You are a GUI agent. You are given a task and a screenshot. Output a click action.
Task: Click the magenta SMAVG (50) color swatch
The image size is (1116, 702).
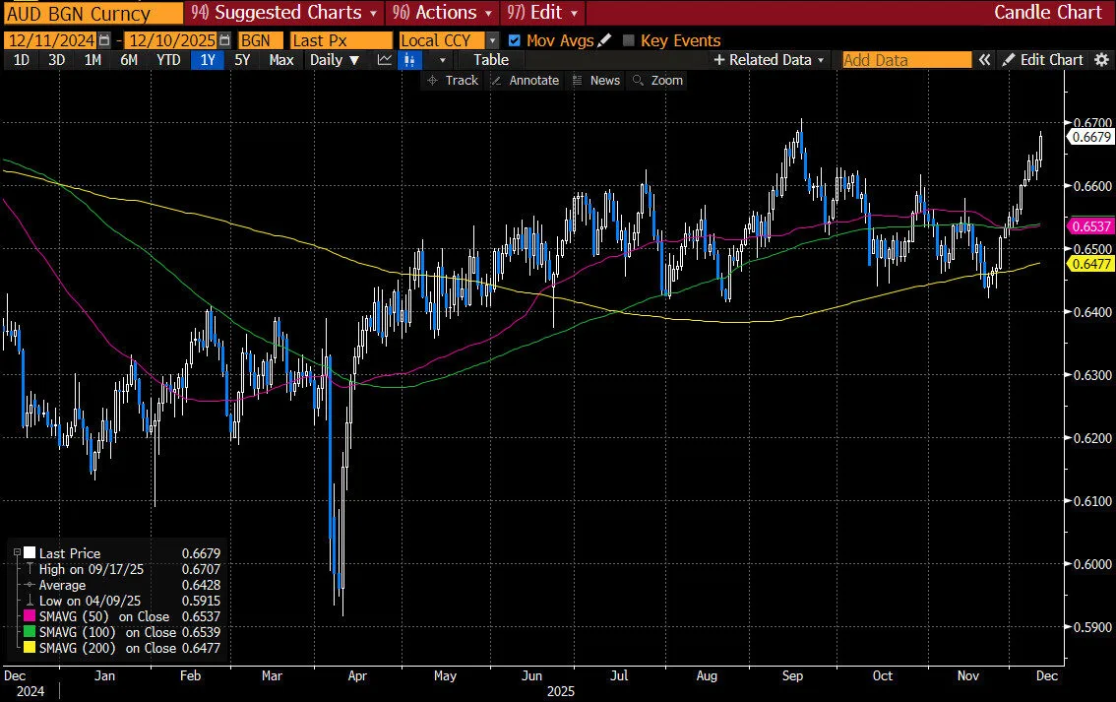tap(29, 616)
